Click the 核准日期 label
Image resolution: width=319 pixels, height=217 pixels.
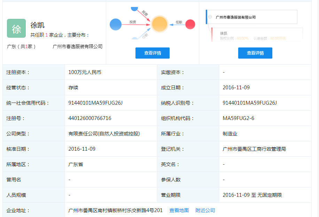point(18,149)
